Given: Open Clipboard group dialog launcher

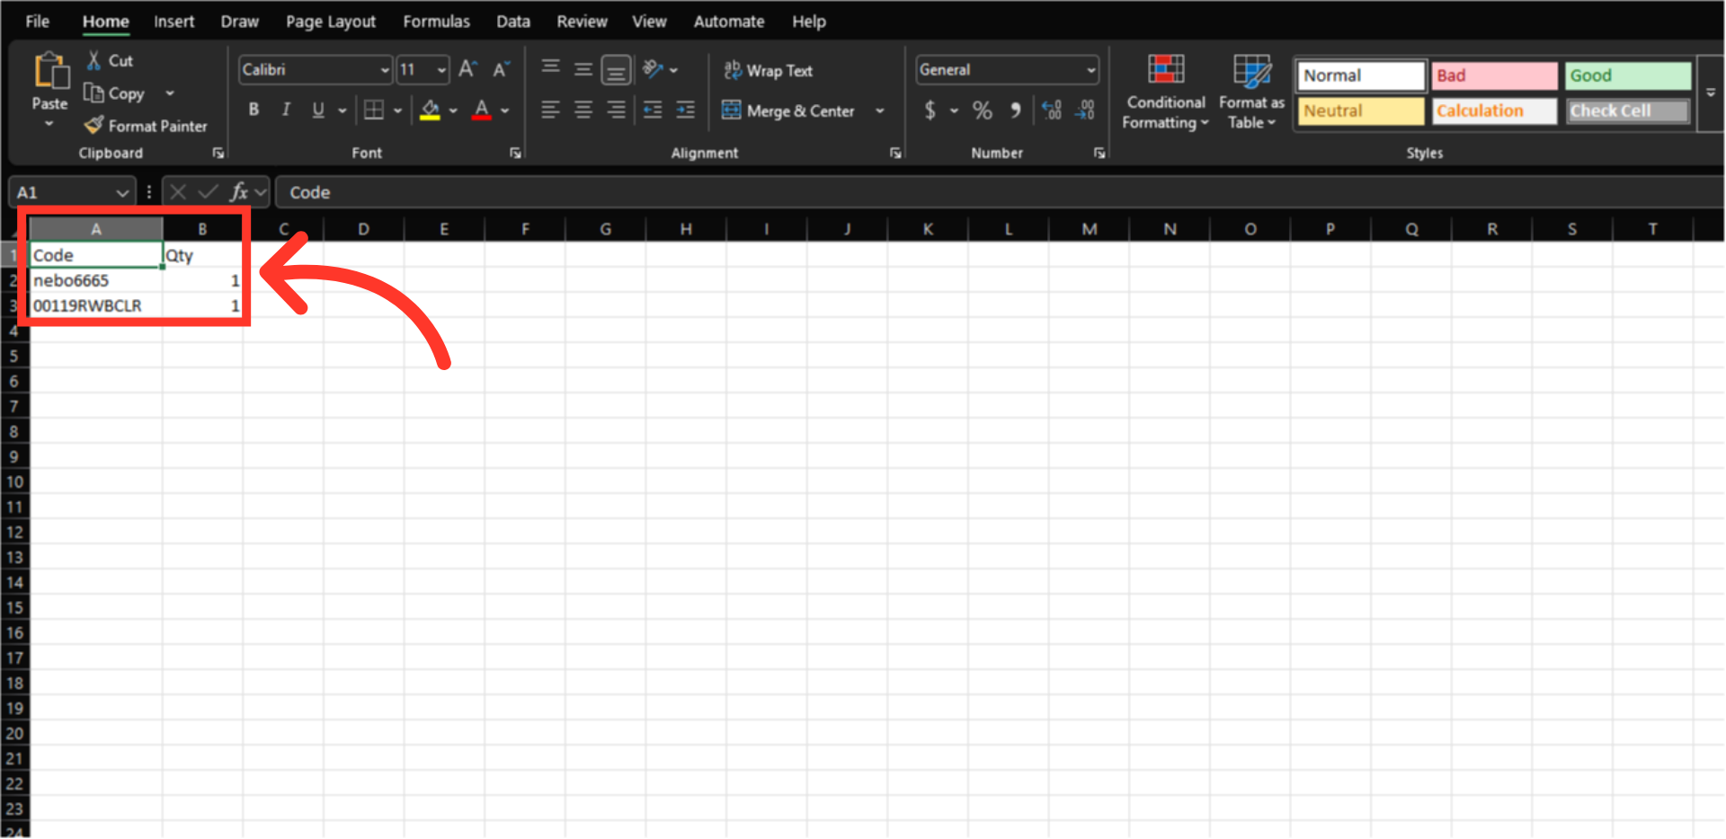Looking at the screenshot, I should (x=218, y=153).
